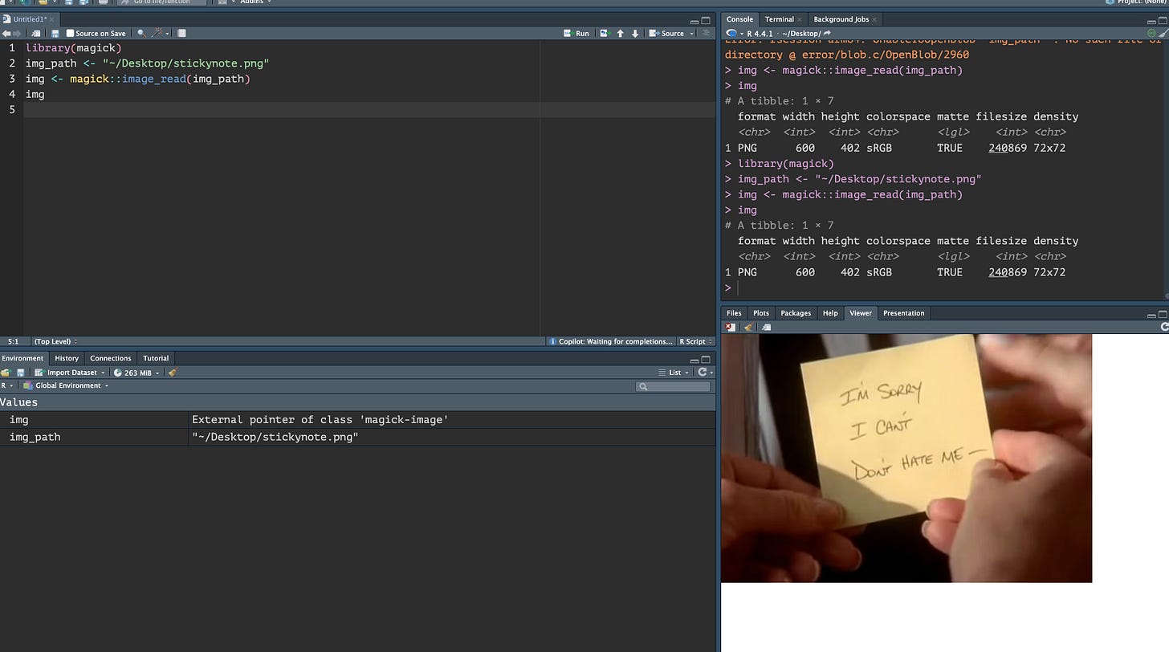Image resolution: width=1169 pixels, height=652 pixels.
Task: Click the Source button
Action: click(x=667, y=34)
